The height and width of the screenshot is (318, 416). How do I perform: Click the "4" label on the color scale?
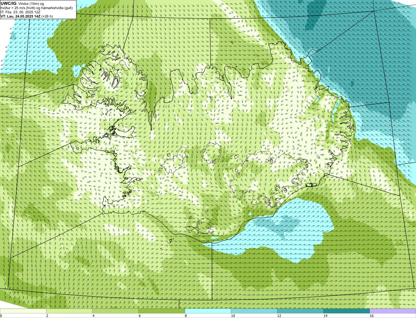pyautogui.click(x=93, y=316)
